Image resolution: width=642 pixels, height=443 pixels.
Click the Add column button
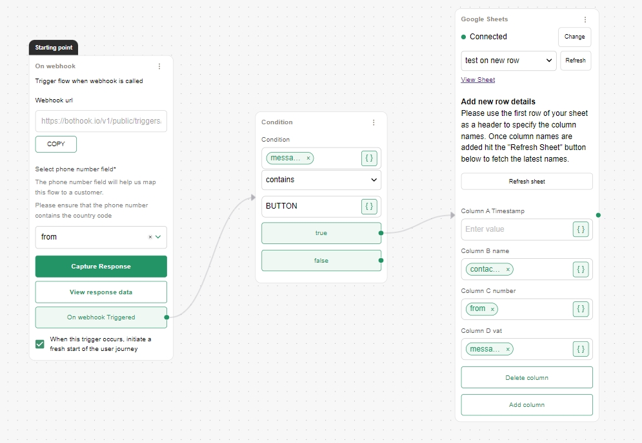coord(527,405)
